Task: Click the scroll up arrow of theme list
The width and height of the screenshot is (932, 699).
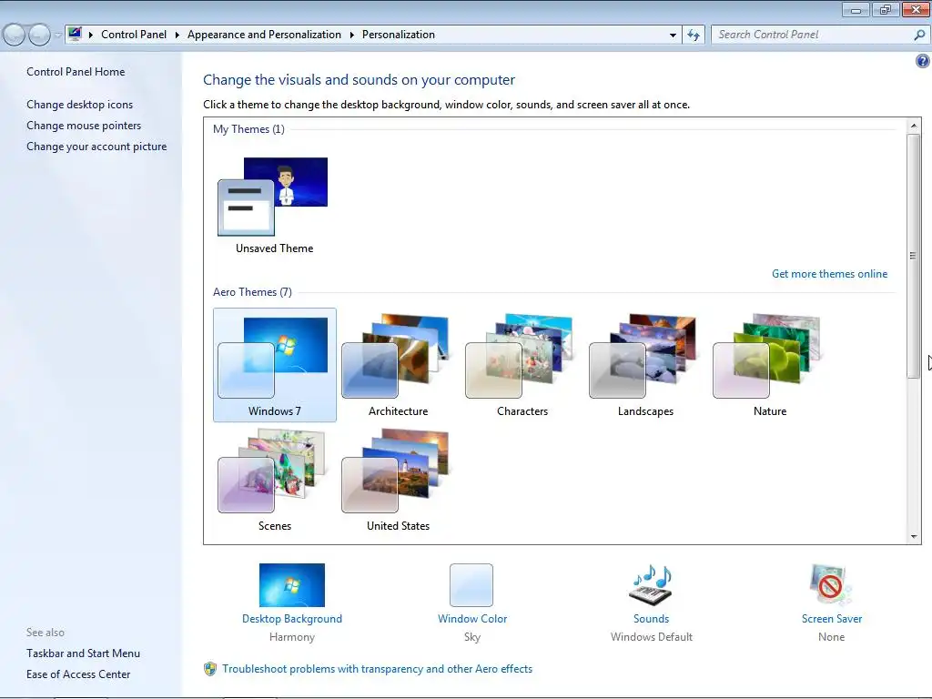Action: pyautogui.click(x=913, y=126)
